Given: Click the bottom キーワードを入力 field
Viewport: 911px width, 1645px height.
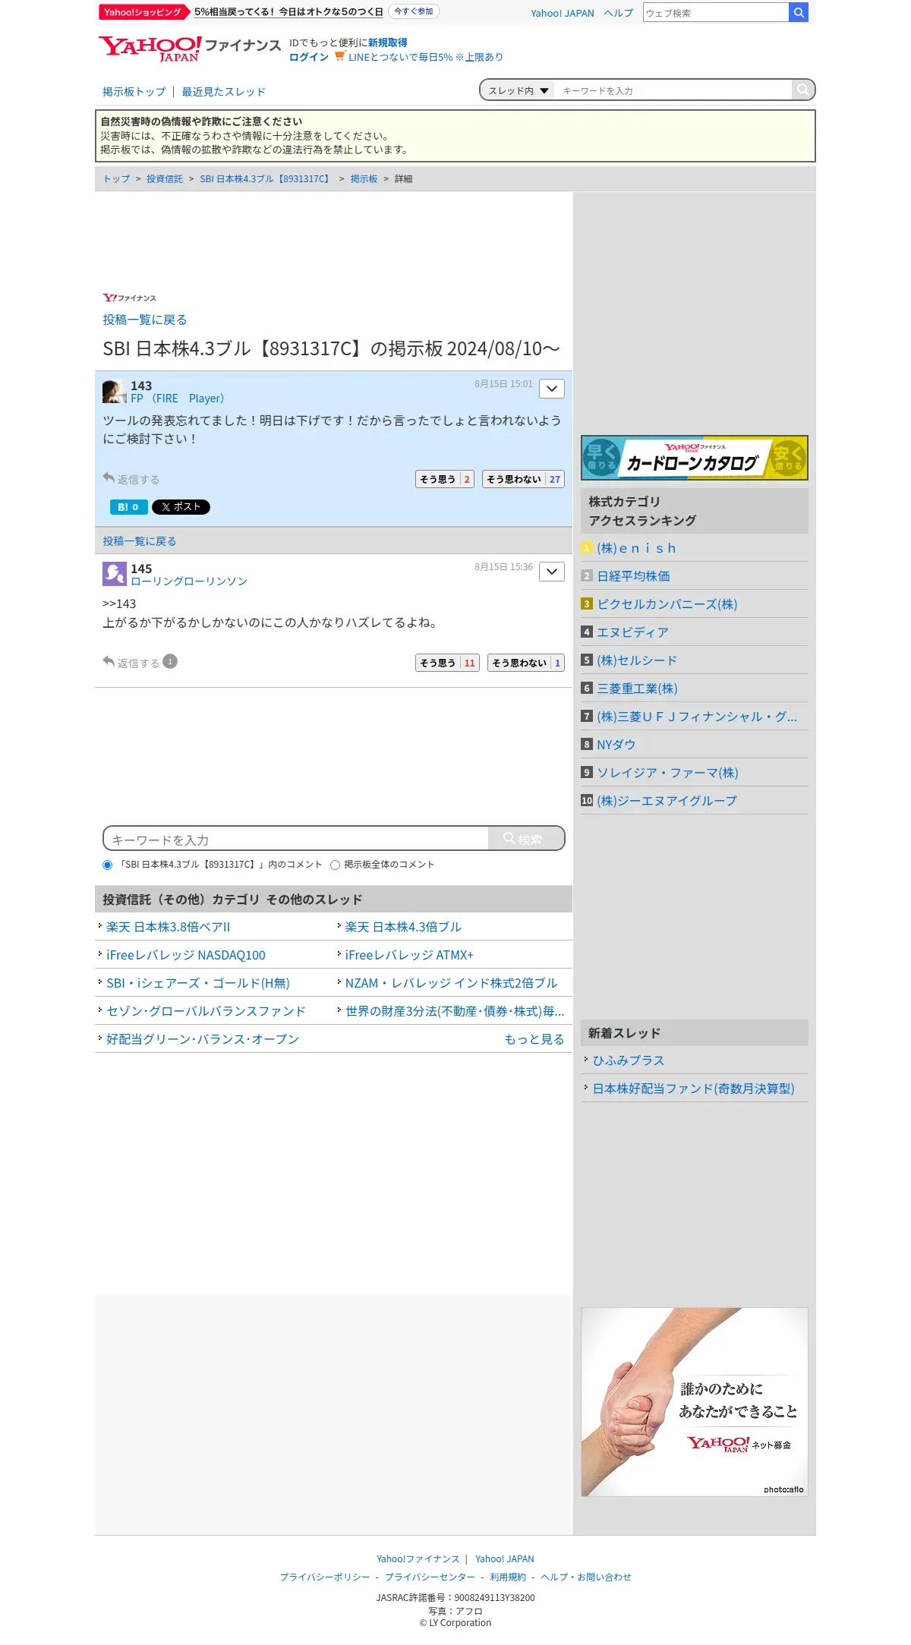Looking at the screenshot, I should click(x=296, y=839).
